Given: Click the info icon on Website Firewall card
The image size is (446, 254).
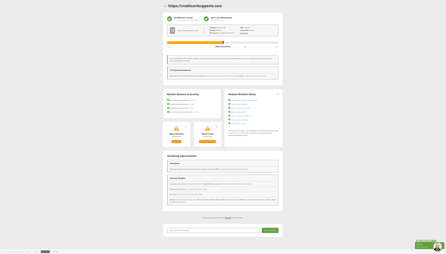Looking at the screenshot, I should coord(217,127).
